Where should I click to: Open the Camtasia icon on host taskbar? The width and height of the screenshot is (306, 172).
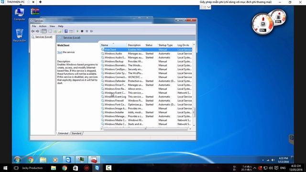click(x=109, y=168)
